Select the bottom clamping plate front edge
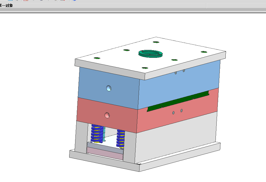This screenshot has width=266, height=182. tap(104, 161)
